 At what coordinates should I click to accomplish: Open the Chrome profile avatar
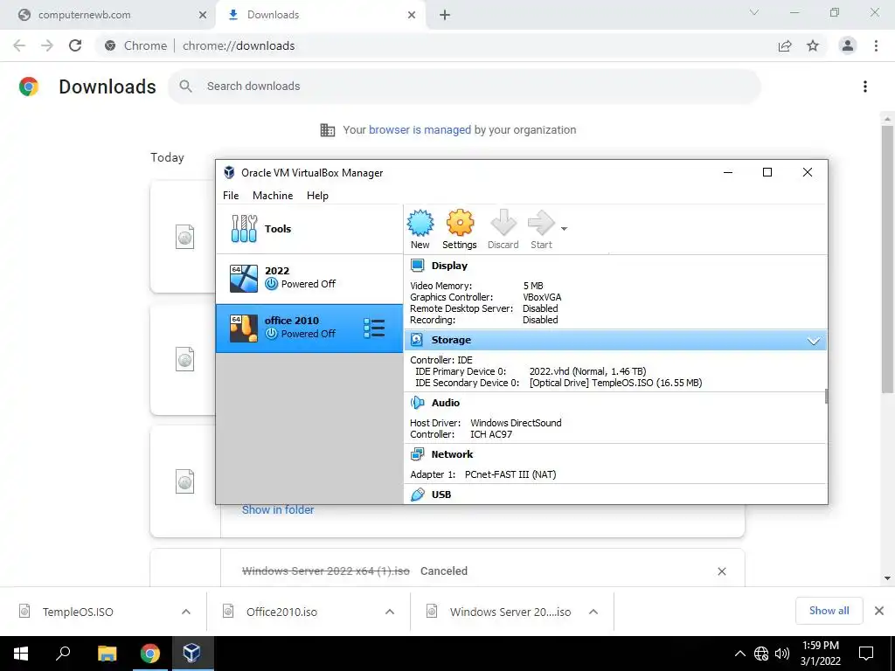848,45
